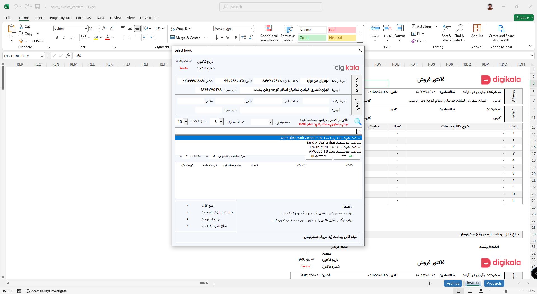The image size is (537, 294).
Task: Open Sort & Filter menu
Action: point(446,34)
